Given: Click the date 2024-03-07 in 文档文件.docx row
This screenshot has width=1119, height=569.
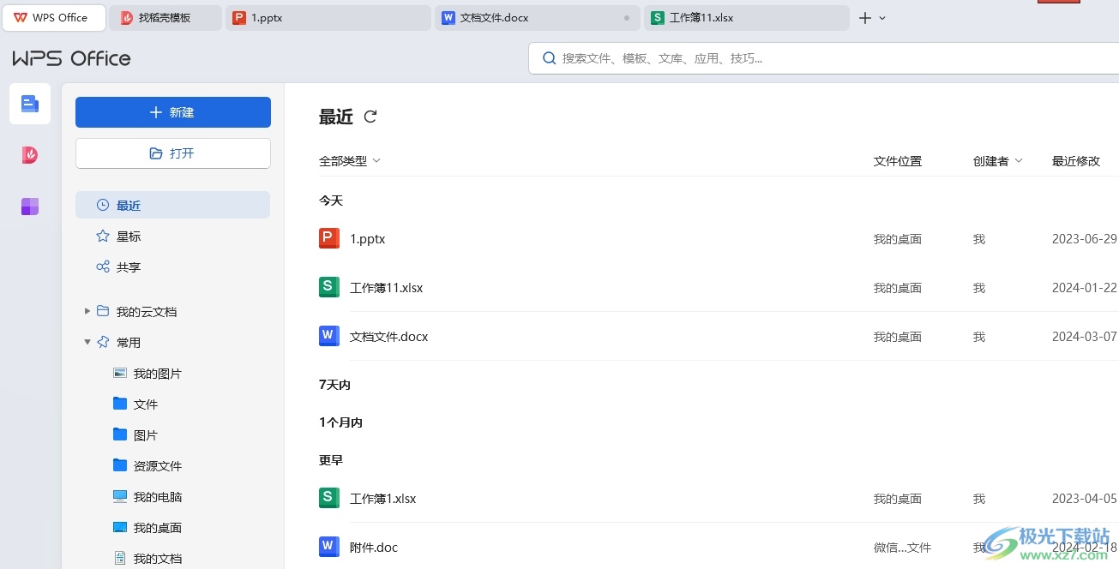Looking at the screenshot, I should pos(1085,336).
